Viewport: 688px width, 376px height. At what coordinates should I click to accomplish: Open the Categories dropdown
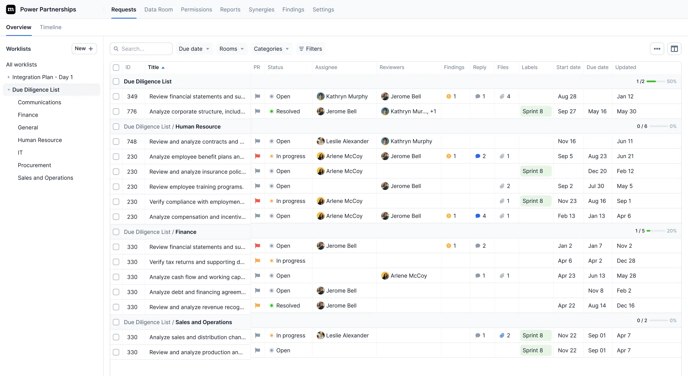pos(271,49)
